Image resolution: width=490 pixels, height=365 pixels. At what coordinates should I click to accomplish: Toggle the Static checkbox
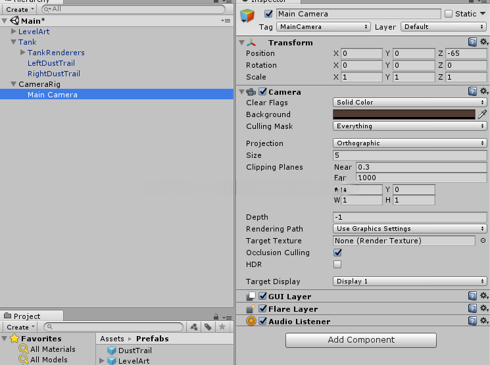coord(449,14)
